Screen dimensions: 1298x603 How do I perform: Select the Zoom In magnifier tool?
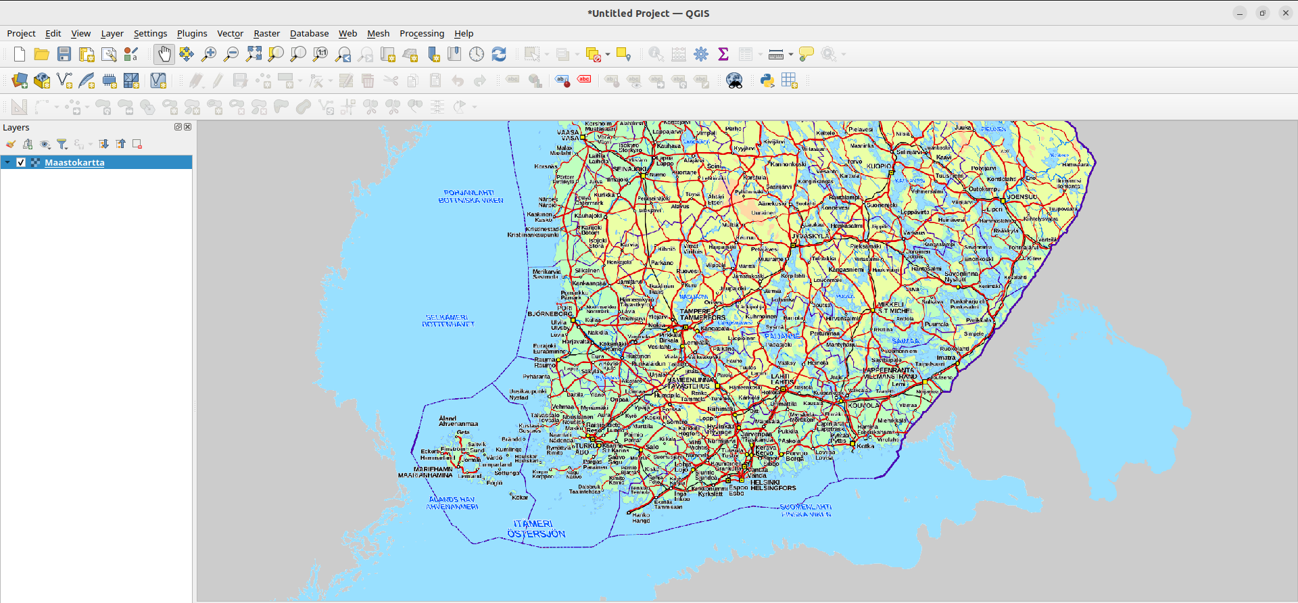pos(209,54)
